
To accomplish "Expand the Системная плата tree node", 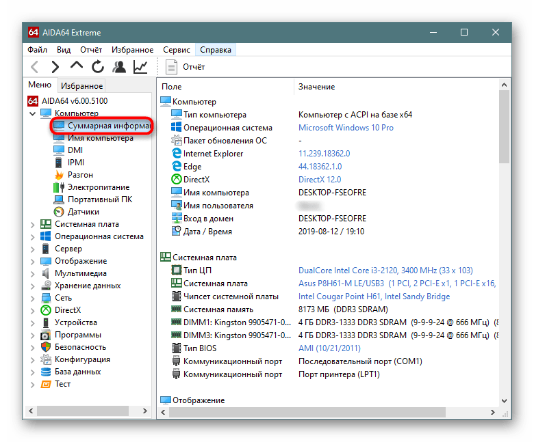I will 32,224.
